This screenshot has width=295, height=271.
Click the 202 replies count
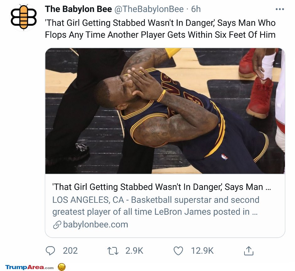coord(70,251)
